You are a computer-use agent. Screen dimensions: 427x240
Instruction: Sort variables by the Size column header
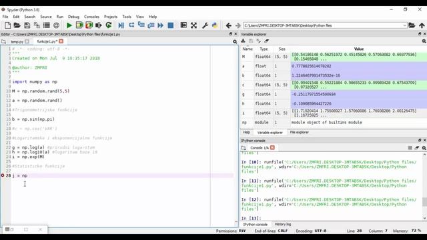[282, 49]
